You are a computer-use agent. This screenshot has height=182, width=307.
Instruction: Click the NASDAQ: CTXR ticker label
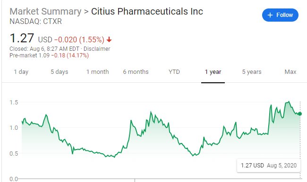coord(35,21)
